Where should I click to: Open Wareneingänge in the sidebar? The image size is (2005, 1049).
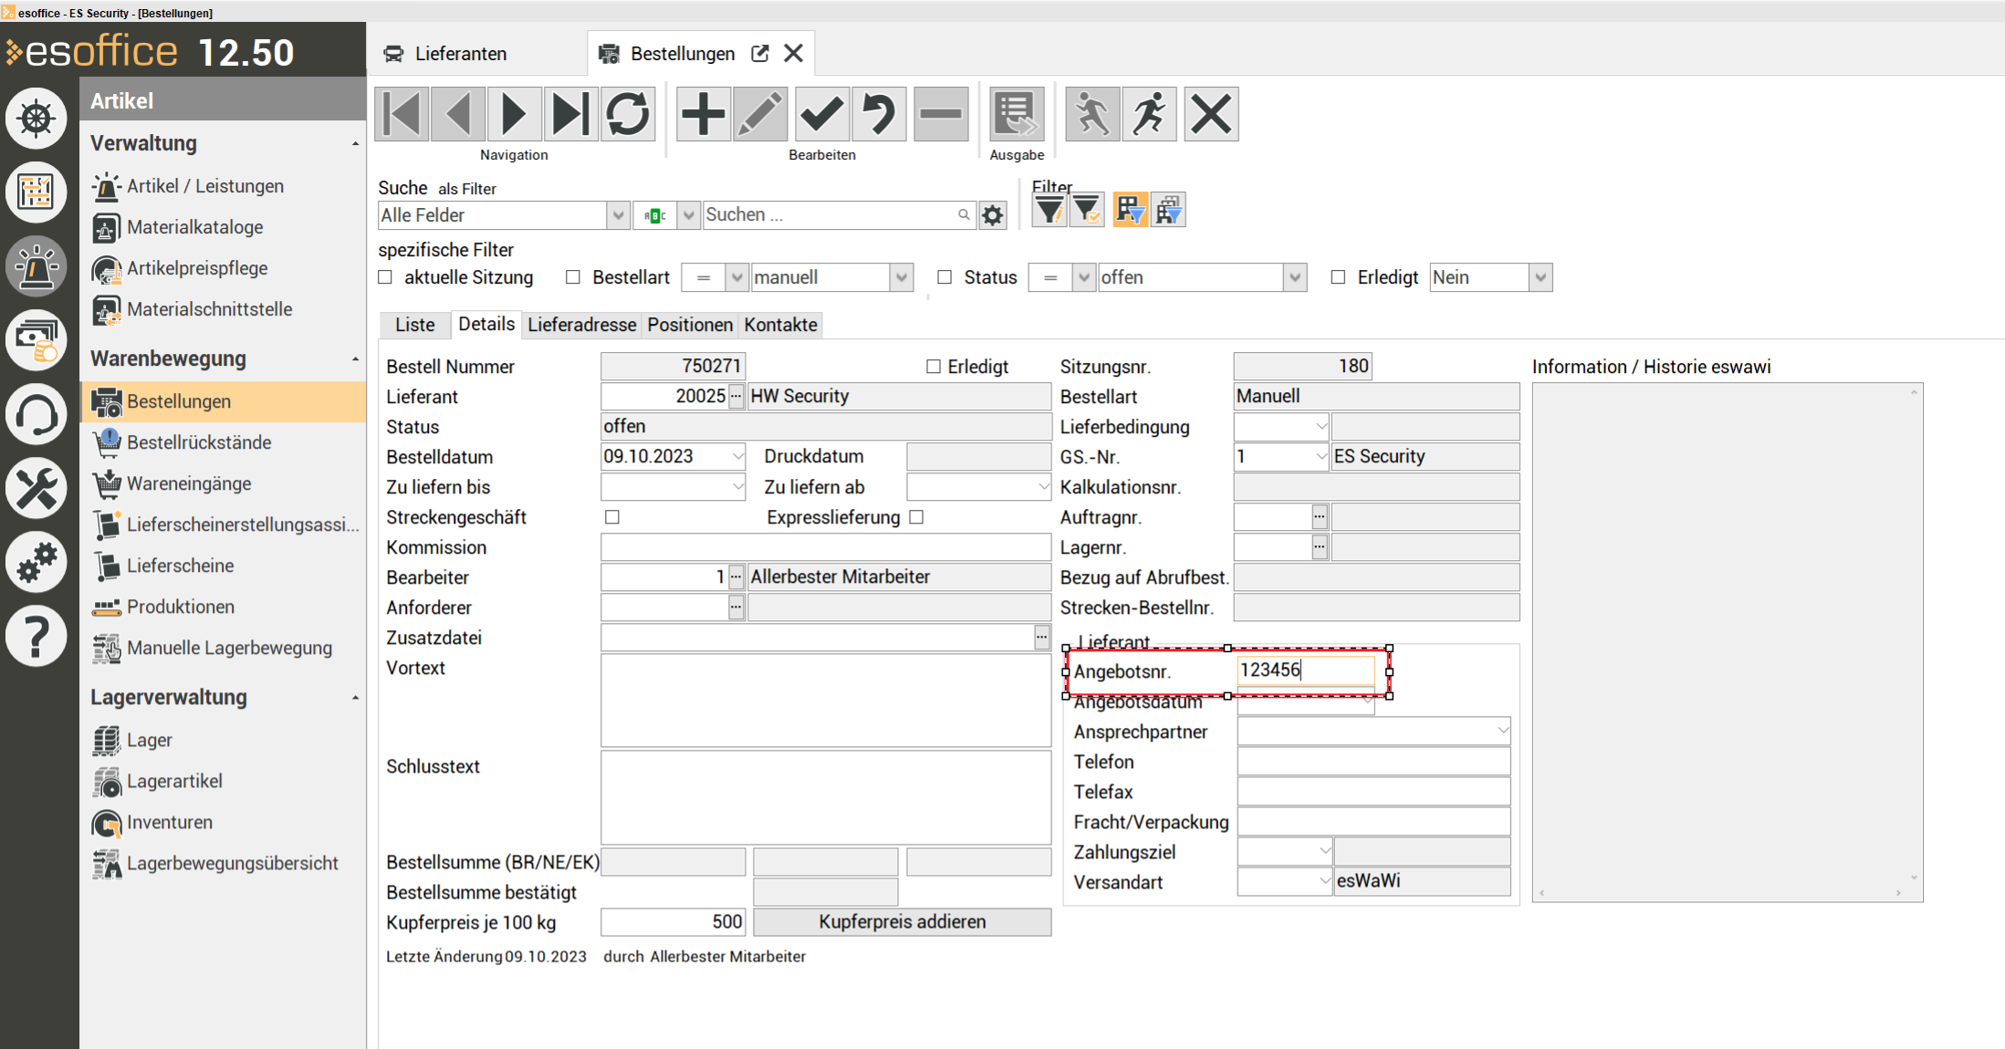tap(189, 483)
